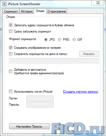Select JPG screenshot format
This screenshot has height=136, width=106.
coord(46,40)
